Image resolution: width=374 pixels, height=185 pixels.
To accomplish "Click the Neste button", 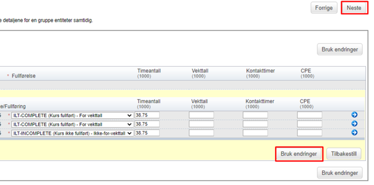I will pos(354,8).
